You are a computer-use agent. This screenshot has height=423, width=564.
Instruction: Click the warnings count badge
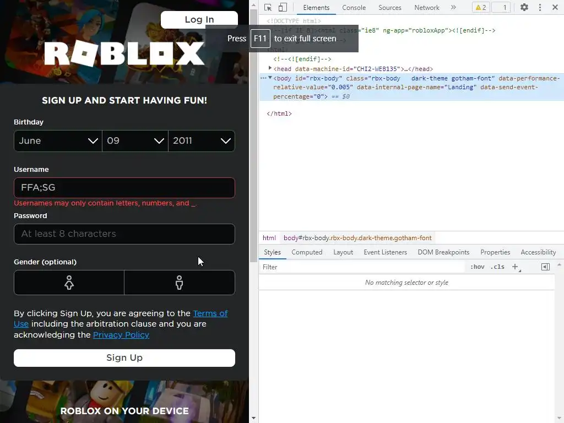pos(481,7)
